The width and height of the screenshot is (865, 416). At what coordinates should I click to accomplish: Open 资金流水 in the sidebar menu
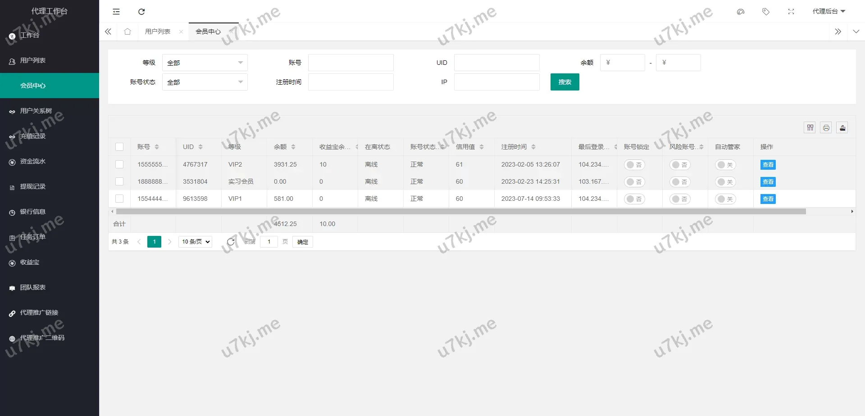33,161
